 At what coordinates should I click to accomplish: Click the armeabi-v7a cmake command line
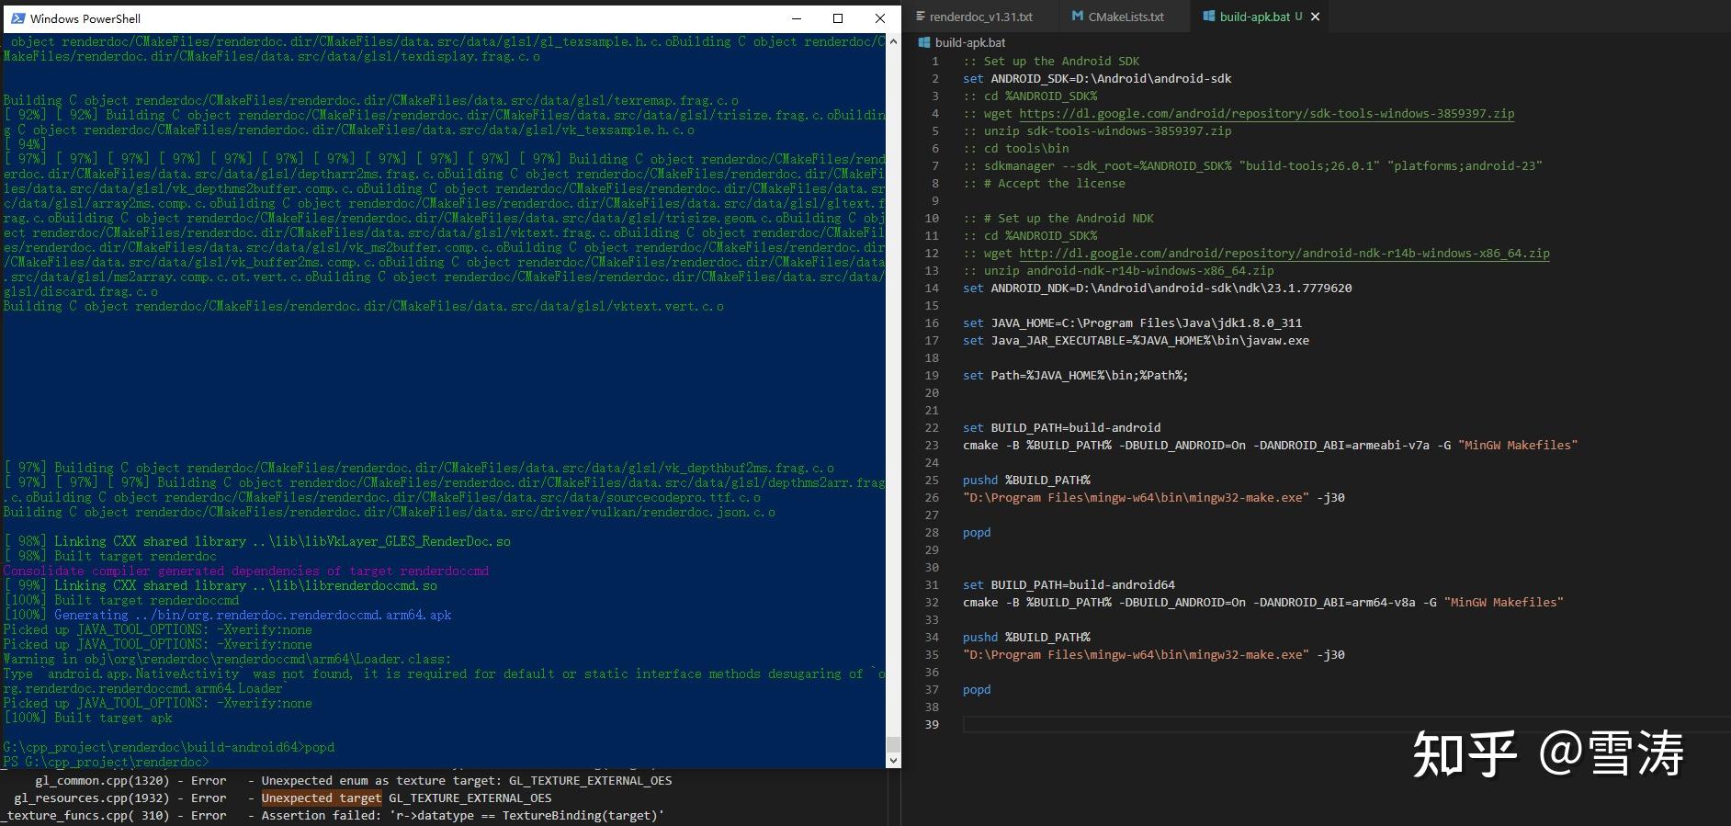click(x=1270, y=446)
